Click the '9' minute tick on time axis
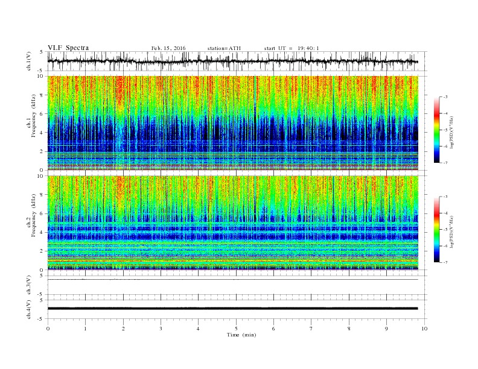The image size is (478, 369). click(386, 329)
